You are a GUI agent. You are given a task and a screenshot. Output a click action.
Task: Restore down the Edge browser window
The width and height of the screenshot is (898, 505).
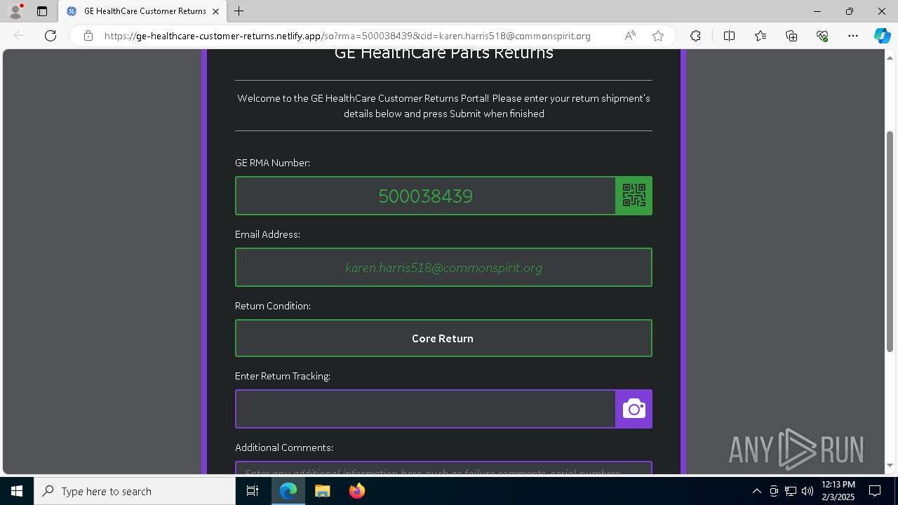pyautogui.click(x=849, y=11)
